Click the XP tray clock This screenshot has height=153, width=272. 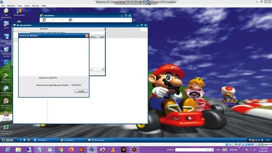coord(267,140)
